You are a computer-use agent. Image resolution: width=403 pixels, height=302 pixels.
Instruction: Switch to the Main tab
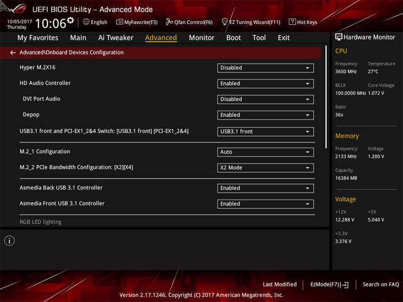tap(78, 38)
